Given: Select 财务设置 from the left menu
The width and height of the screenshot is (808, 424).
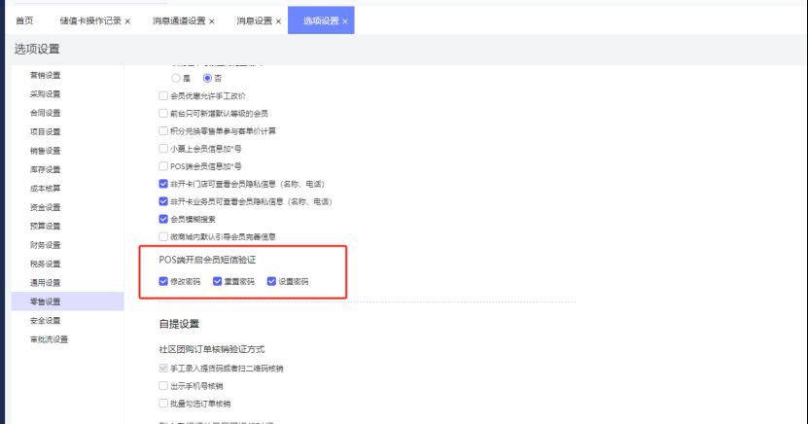Looking at the screenshot, I should pos(46,245).
